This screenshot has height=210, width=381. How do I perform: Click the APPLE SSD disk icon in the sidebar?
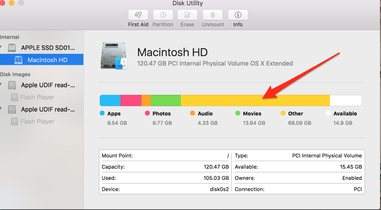(x=12, y=48)
